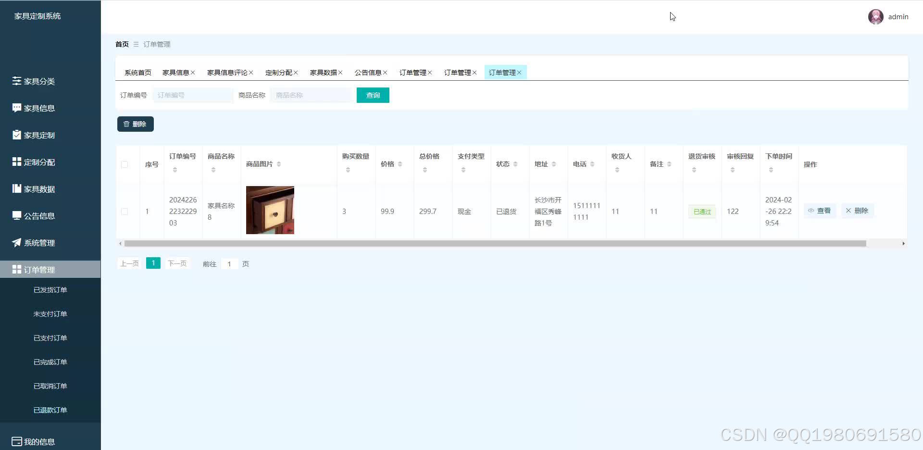Check the checkbox for order row 1
The height and width of the screenshot is (450, 923).
coord(125,211)
